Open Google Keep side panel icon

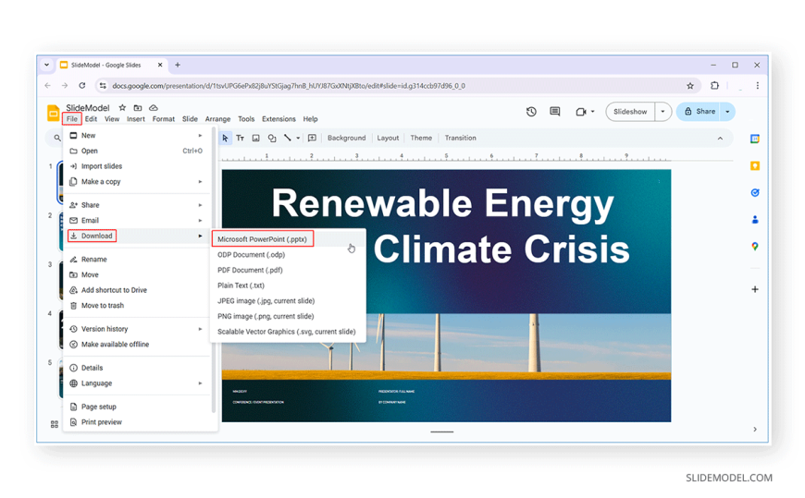[x=755, y=165]
